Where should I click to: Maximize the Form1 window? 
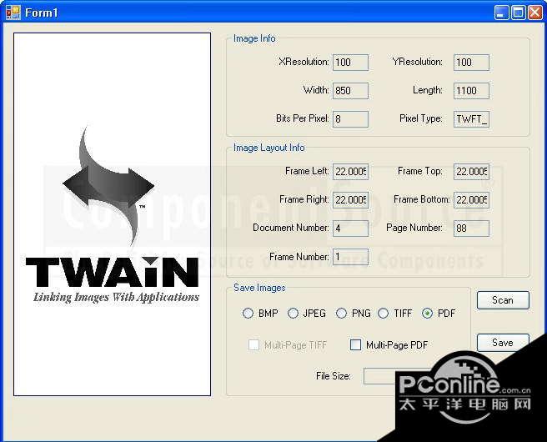[x=518, y=13]
